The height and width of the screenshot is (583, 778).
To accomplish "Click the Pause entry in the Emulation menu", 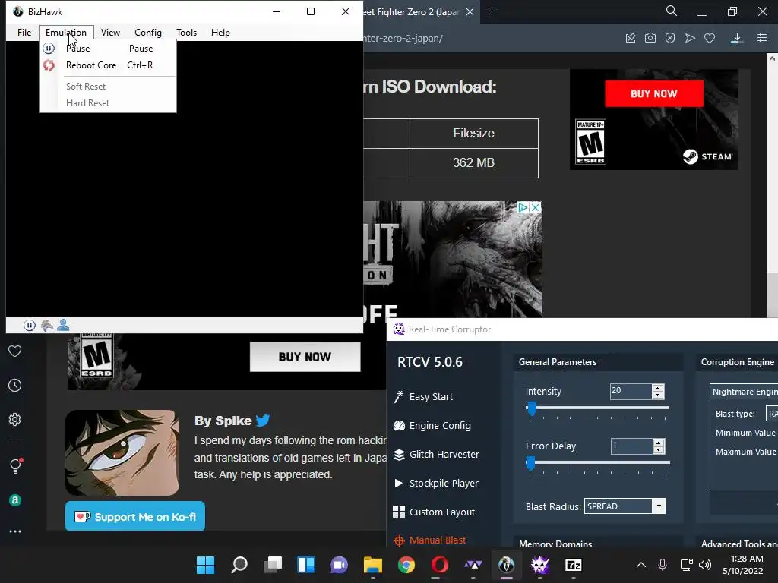I will coord(108,48).
